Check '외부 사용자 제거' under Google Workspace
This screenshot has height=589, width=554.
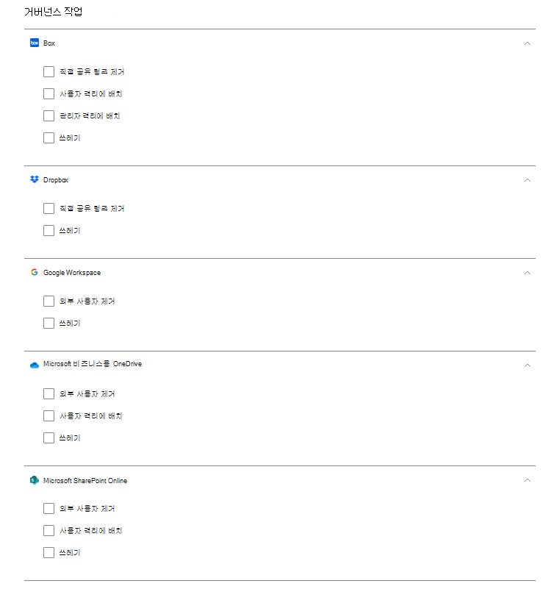(x=49, y=301)
